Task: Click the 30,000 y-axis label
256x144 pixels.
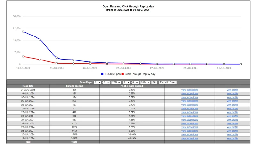Action: pos(17,16)
